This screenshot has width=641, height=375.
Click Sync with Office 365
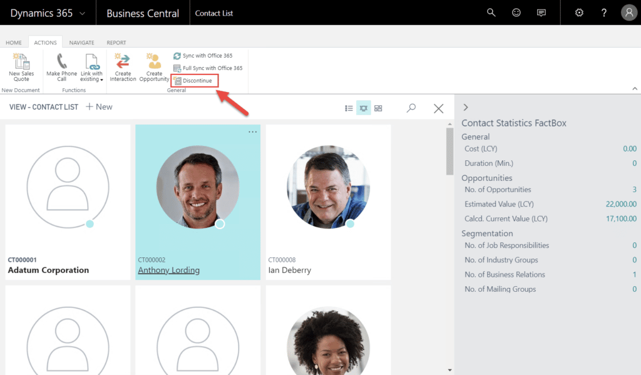[x=203, y=56]
